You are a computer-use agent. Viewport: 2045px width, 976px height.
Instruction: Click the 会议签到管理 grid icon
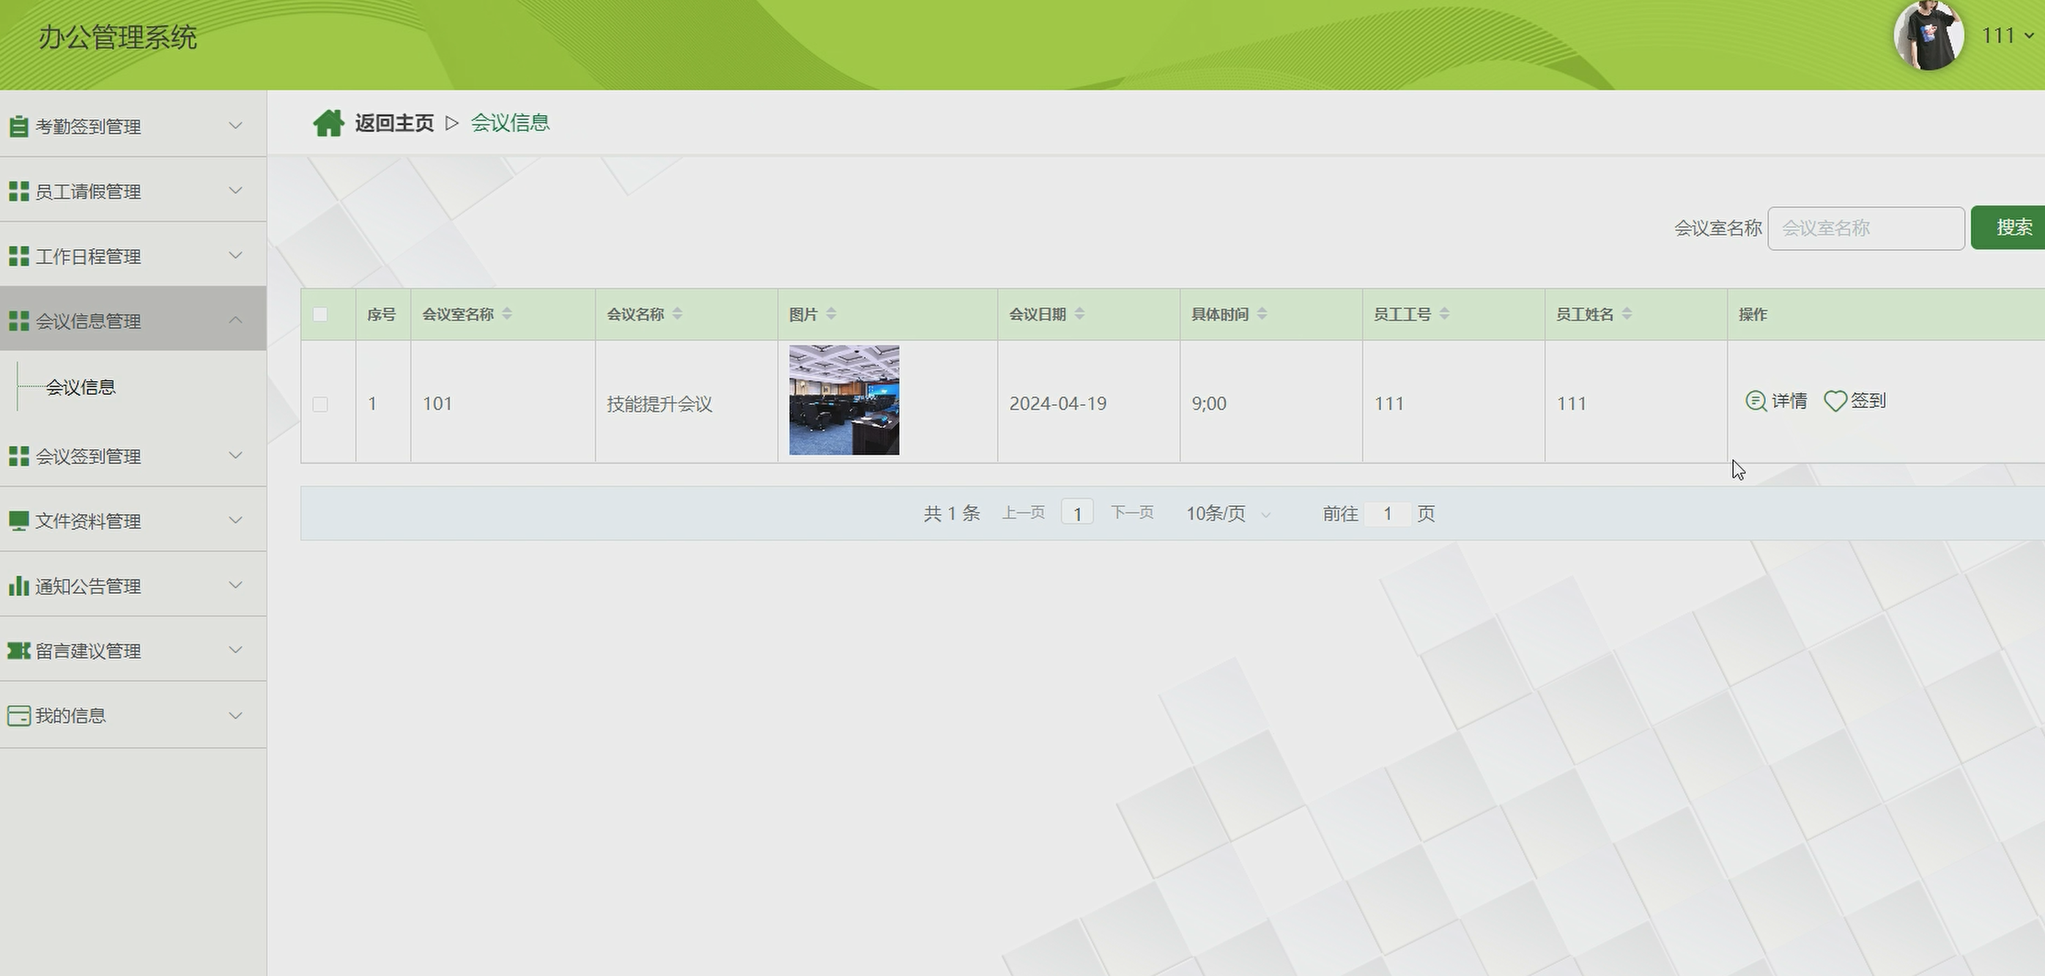(18, 456)
